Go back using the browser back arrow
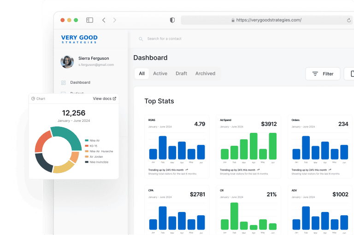Screen dimensions: 354x235 pos(104,20)
